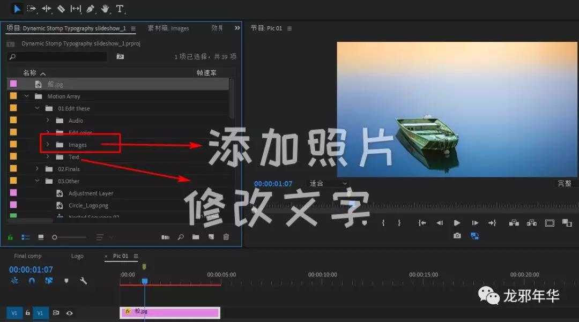Image resolution: width=579 pixels, height=322 pixels.
Task: Open the 节目: Pic 01 panel menu
Action: coord(289,28)
